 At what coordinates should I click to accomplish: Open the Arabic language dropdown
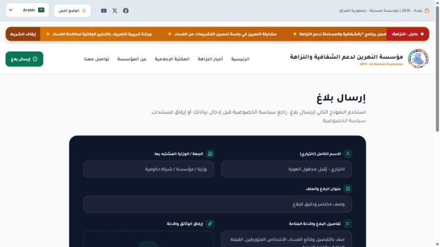(x=27, y=10)
